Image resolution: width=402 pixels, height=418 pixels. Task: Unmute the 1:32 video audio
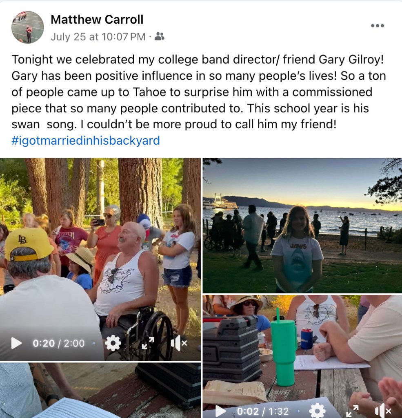383,411
